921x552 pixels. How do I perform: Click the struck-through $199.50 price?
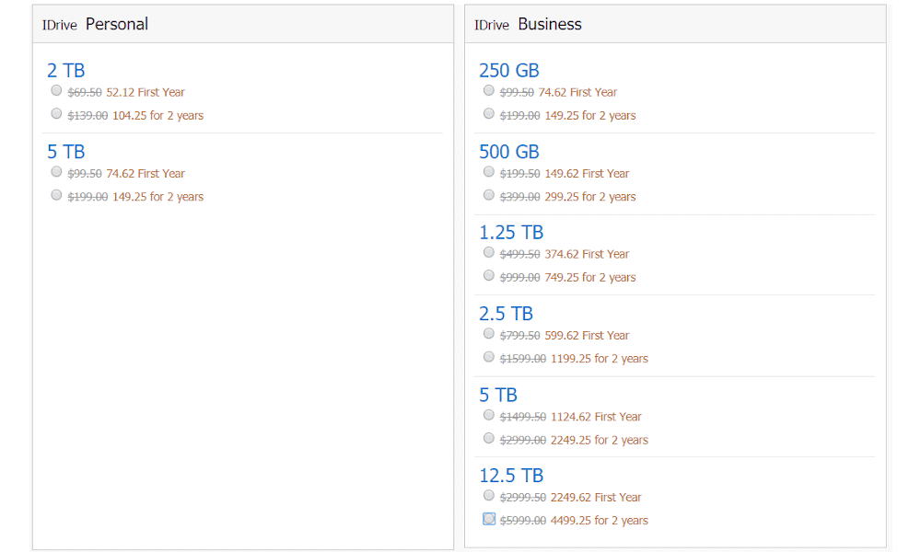tap(519, 174)
